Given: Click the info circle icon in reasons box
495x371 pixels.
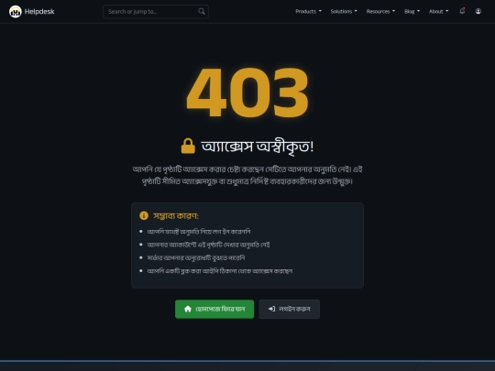Looking at the screenshot, I should click(x=144, y=215).
